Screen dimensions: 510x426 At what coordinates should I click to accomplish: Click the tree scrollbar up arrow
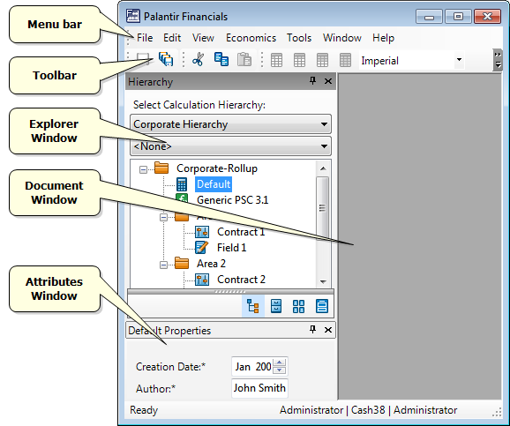323,168
